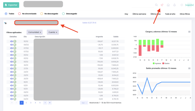Go to page 4 of movements
The image size is (195, 111).
(x=35, y=103)
